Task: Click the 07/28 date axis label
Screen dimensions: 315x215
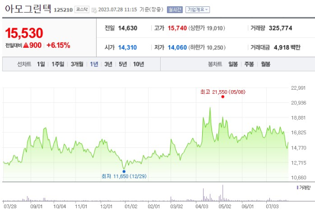Action: click(x=10, y=207)
